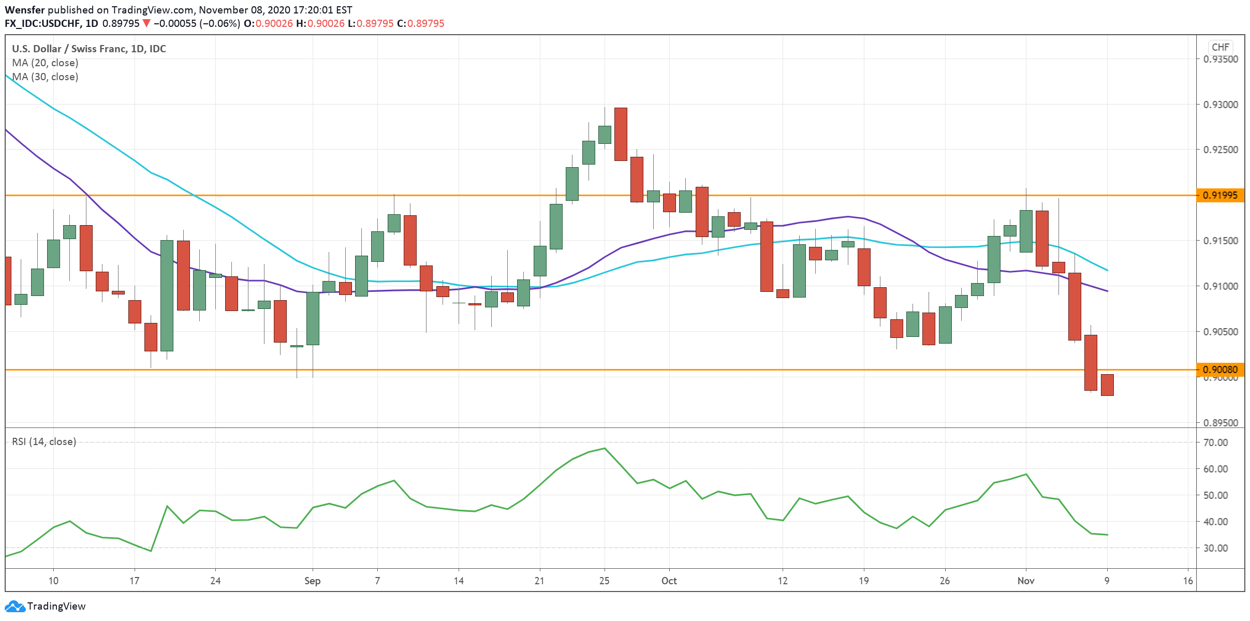Click the CHF currency label box
The height and width of the screenshot is (621, 1250).
click(x=1220, y=47)
